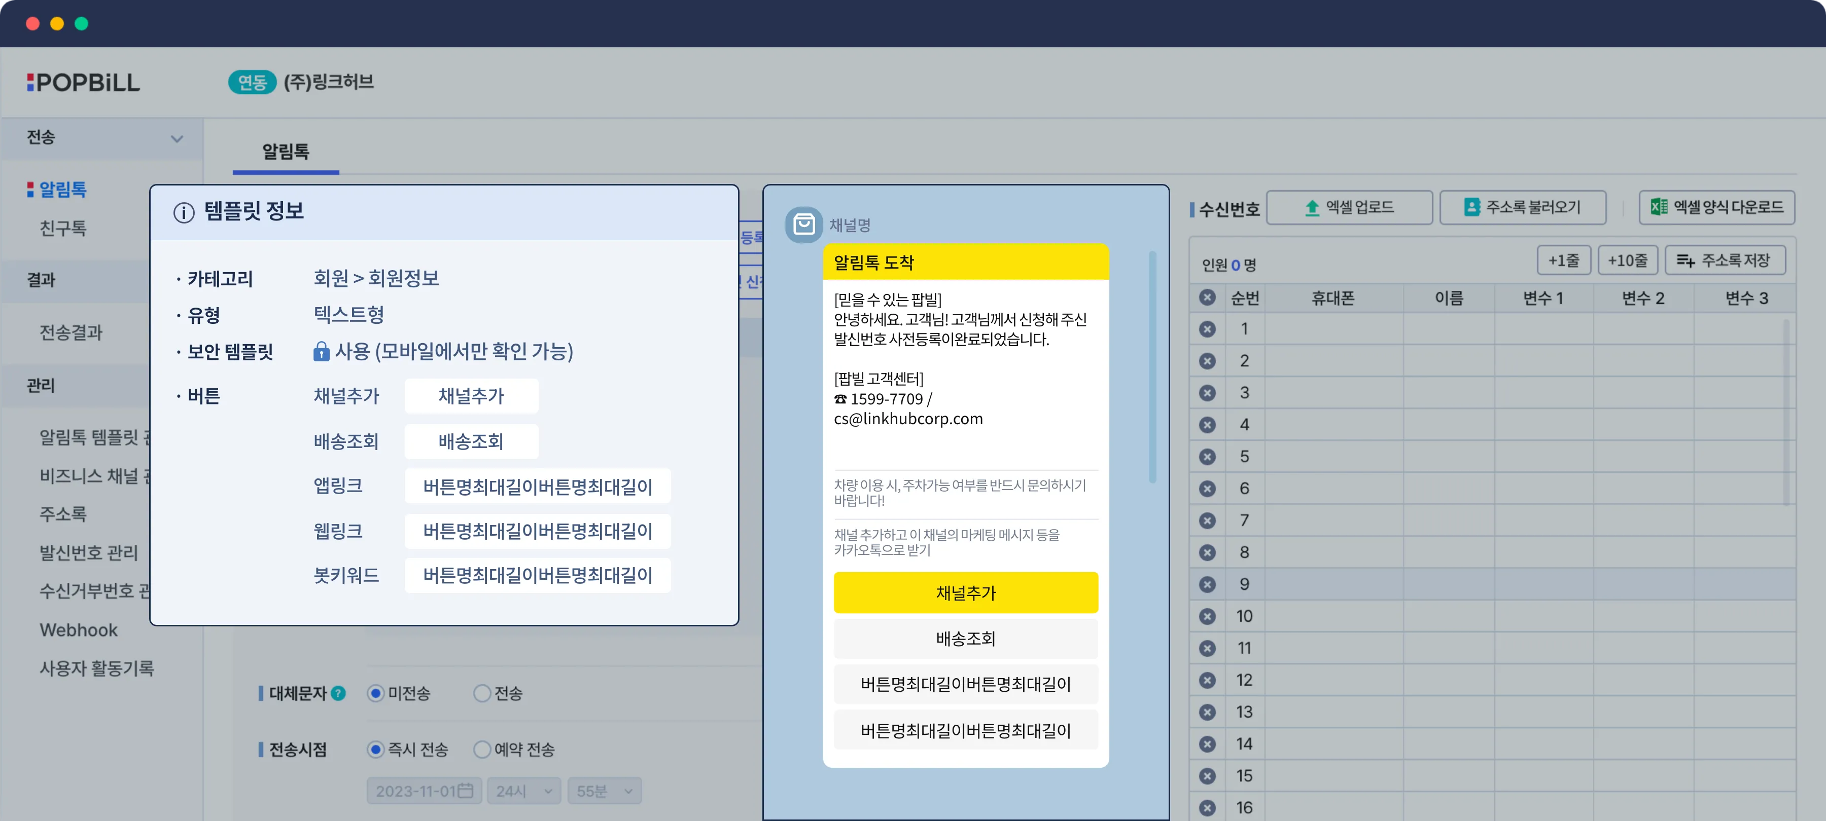Delete row 4 with its X icon
The height and width of the screenshot is (821, 1826).
[1207, 425]
